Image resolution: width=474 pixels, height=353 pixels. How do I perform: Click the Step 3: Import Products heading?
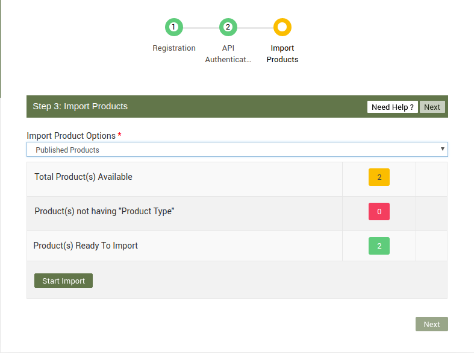click(x=80, y=106)
